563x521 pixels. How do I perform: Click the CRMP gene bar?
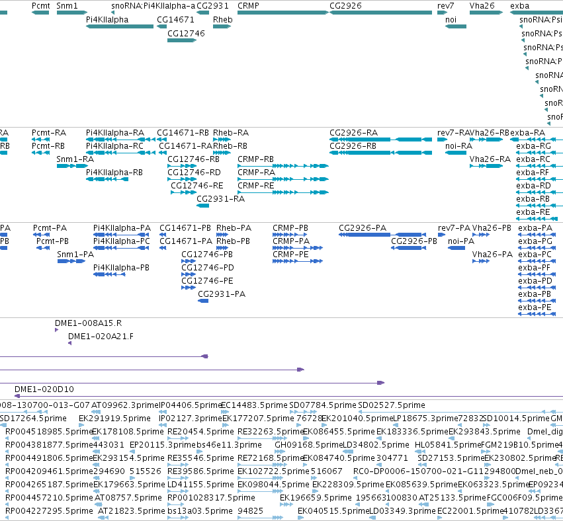click(283, 13)
